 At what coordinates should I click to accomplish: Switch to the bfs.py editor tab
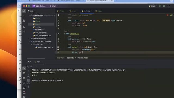73,11
